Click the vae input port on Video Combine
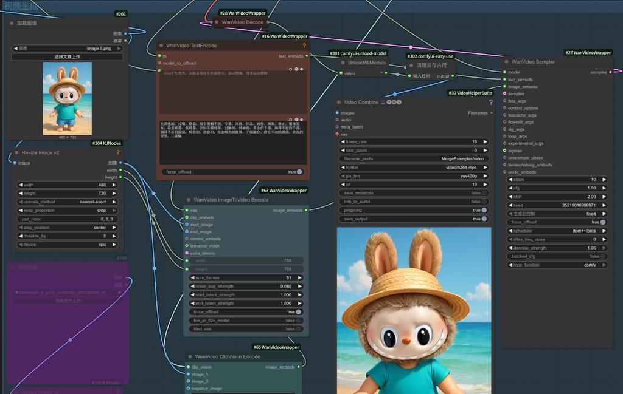This screenshot has height=394, width=623. (337, 134)
